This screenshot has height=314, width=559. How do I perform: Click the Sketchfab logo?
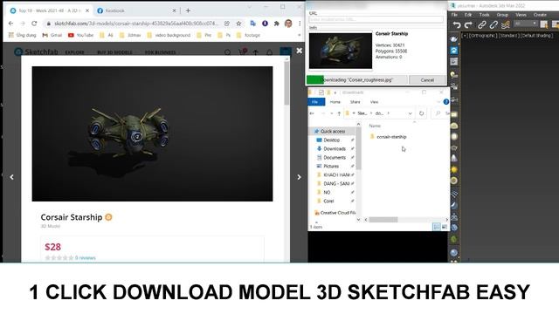coord(36,52)
